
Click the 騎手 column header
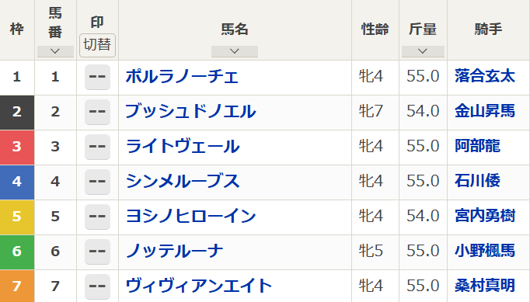tap(489, 30)
